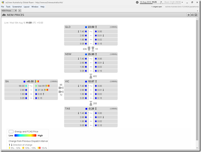Click the VIC region header

click(91, 81)
